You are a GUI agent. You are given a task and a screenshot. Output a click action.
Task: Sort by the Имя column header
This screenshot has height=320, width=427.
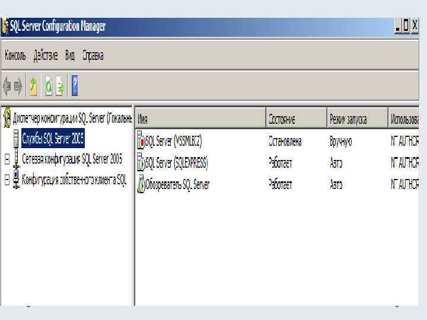click(200, 118)
